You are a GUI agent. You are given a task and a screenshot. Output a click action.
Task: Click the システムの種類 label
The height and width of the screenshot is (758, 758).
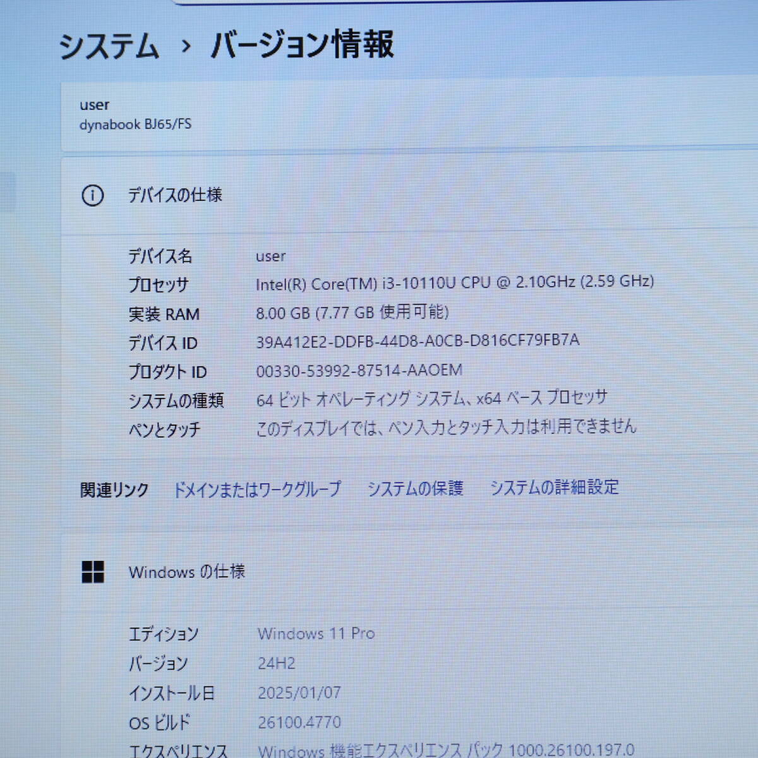[176, 400]
